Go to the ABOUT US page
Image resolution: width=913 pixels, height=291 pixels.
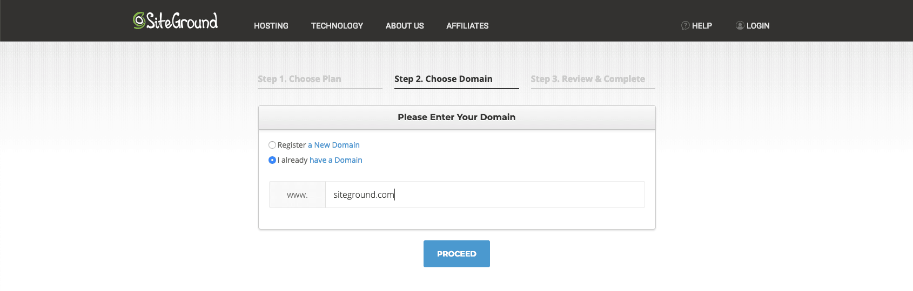[x=405, y=26]
